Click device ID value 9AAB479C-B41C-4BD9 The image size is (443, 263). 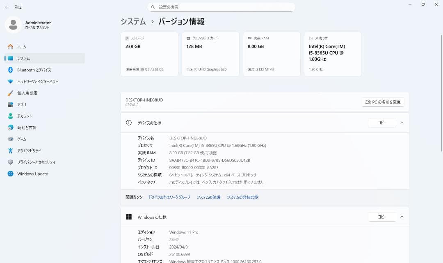[x=210, y=160]
